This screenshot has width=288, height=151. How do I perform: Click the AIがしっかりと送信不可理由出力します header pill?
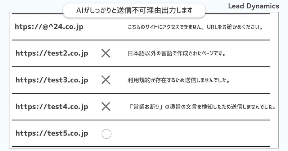[x=134, y=10]
